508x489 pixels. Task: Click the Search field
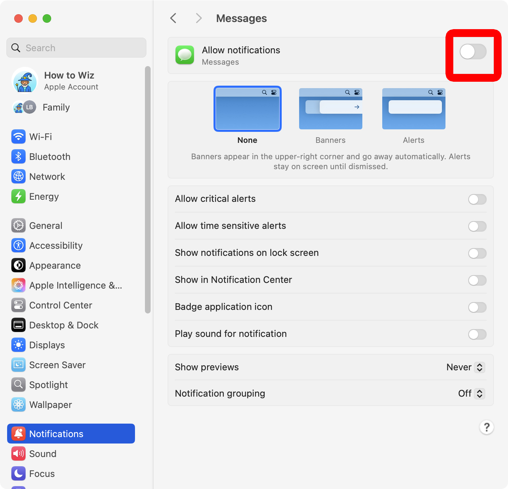point(76,48)
